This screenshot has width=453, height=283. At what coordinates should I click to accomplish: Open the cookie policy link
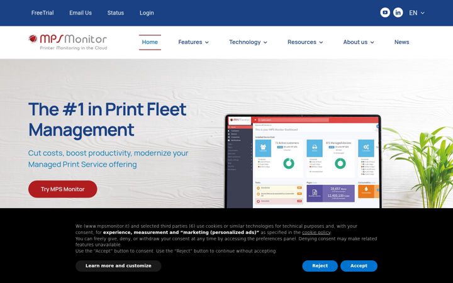coord(316,233)
